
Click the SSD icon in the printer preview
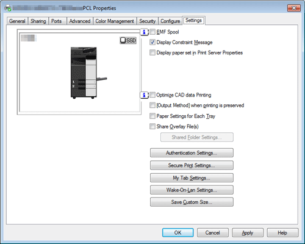tap(128, 40)
